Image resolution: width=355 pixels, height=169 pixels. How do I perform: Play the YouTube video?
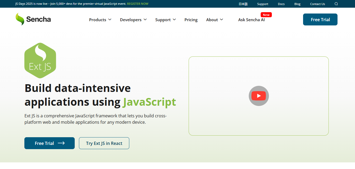click(259, 96)
